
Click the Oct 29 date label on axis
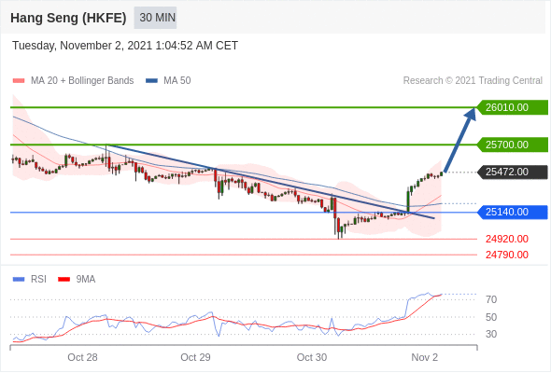click(195, 357)
